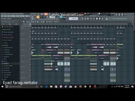Click the Playlist Pattern 1 title label
This screenshot has height=101, width=135.
54,22
